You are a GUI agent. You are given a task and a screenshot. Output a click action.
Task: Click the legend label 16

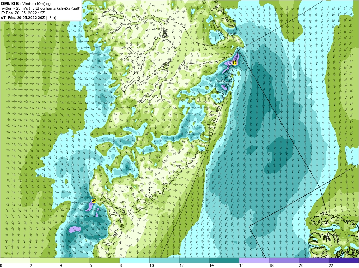[x=241, y=265]
